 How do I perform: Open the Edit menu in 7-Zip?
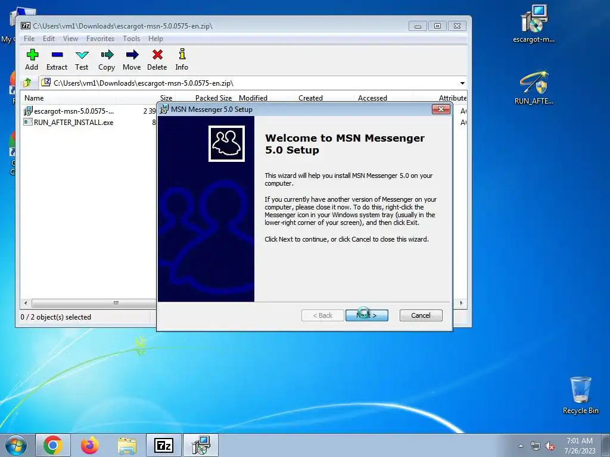point(49,39)
